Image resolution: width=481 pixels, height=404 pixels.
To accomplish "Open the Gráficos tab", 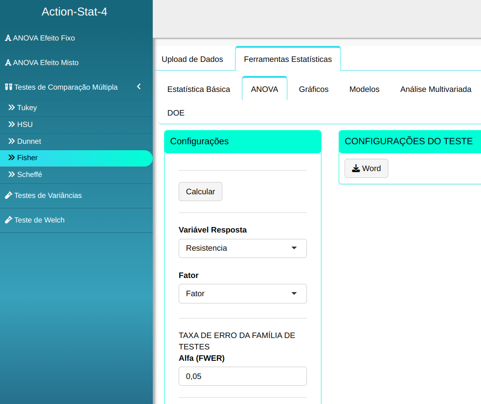I will [x=314, y=89].
